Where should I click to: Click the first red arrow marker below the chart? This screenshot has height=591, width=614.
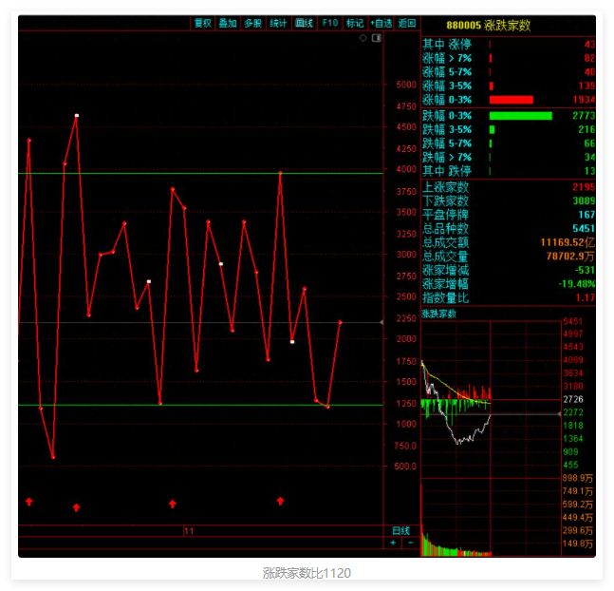(x=28, y=501)
